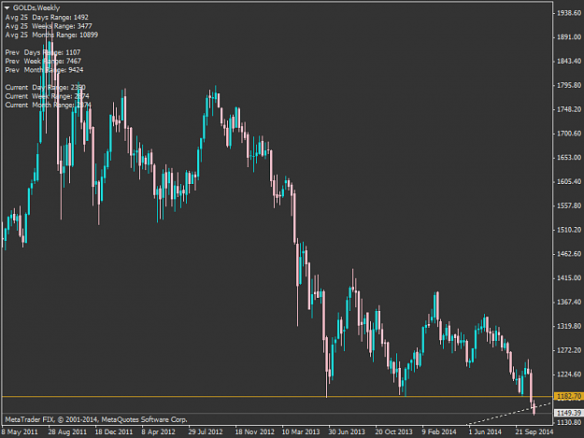Screen dimensions: 584x438
Task: Click the 'Avg 25 Days Range: 1492' text
Action: coord(47,17)
